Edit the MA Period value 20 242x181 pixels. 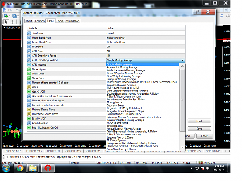pyautogui.click(x=146, y=47)
